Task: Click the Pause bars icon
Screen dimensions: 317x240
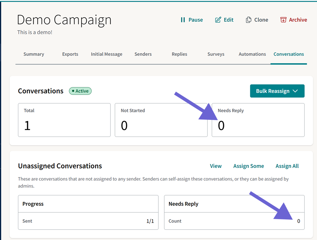Action: point(183,20)
